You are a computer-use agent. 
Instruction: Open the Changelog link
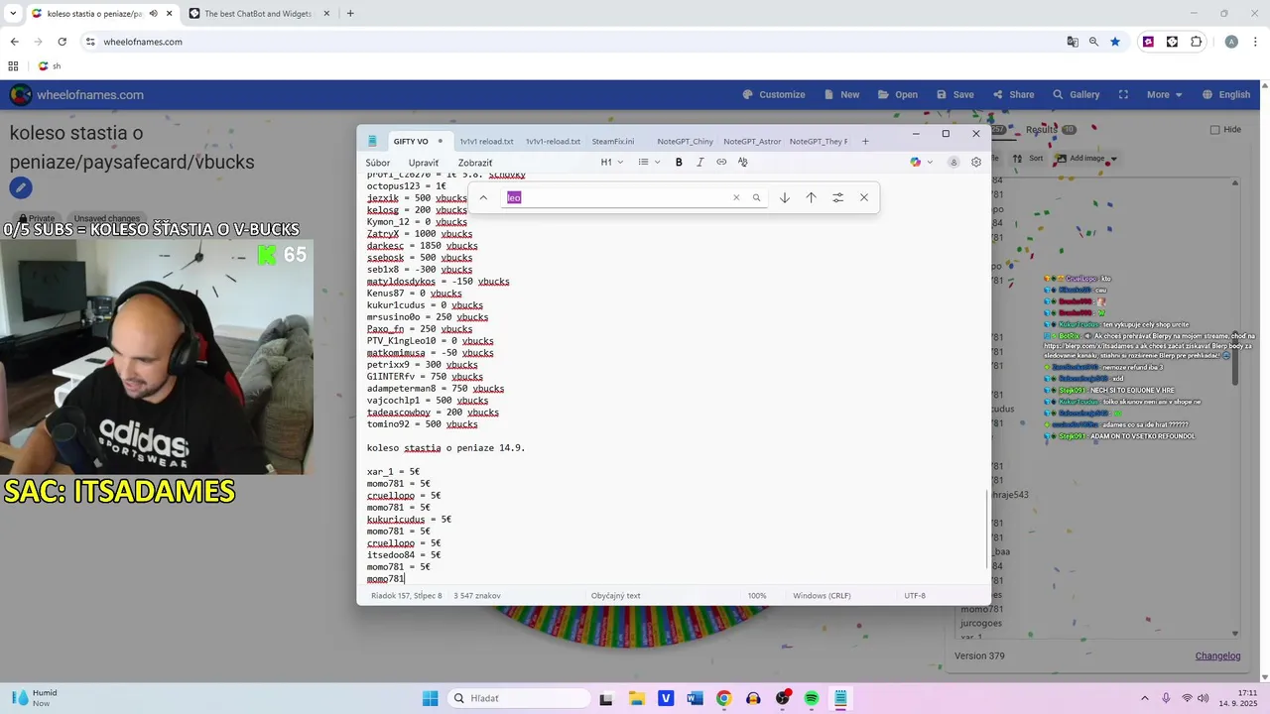click(1217, 655)
